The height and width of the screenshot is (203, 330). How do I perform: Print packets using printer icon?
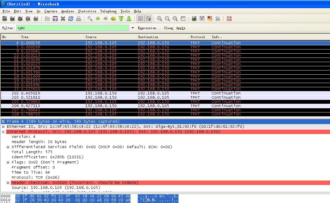point(79,19)
